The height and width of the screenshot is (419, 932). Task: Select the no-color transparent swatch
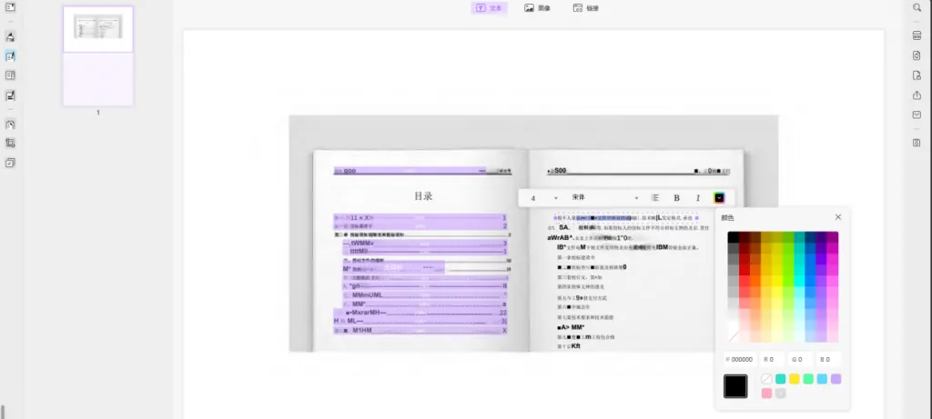point(766,379)
